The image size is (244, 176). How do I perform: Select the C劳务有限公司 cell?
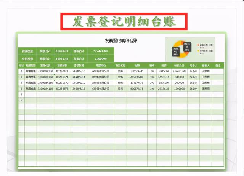click(101, 89)
